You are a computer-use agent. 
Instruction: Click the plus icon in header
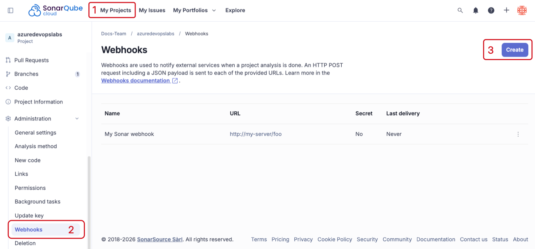[x=506, y=10]
